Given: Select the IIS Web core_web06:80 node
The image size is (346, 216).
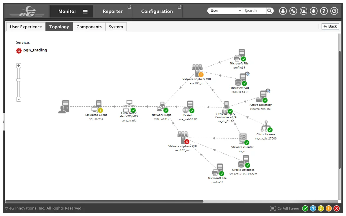Looking at the screenshot, I should 188,107.
